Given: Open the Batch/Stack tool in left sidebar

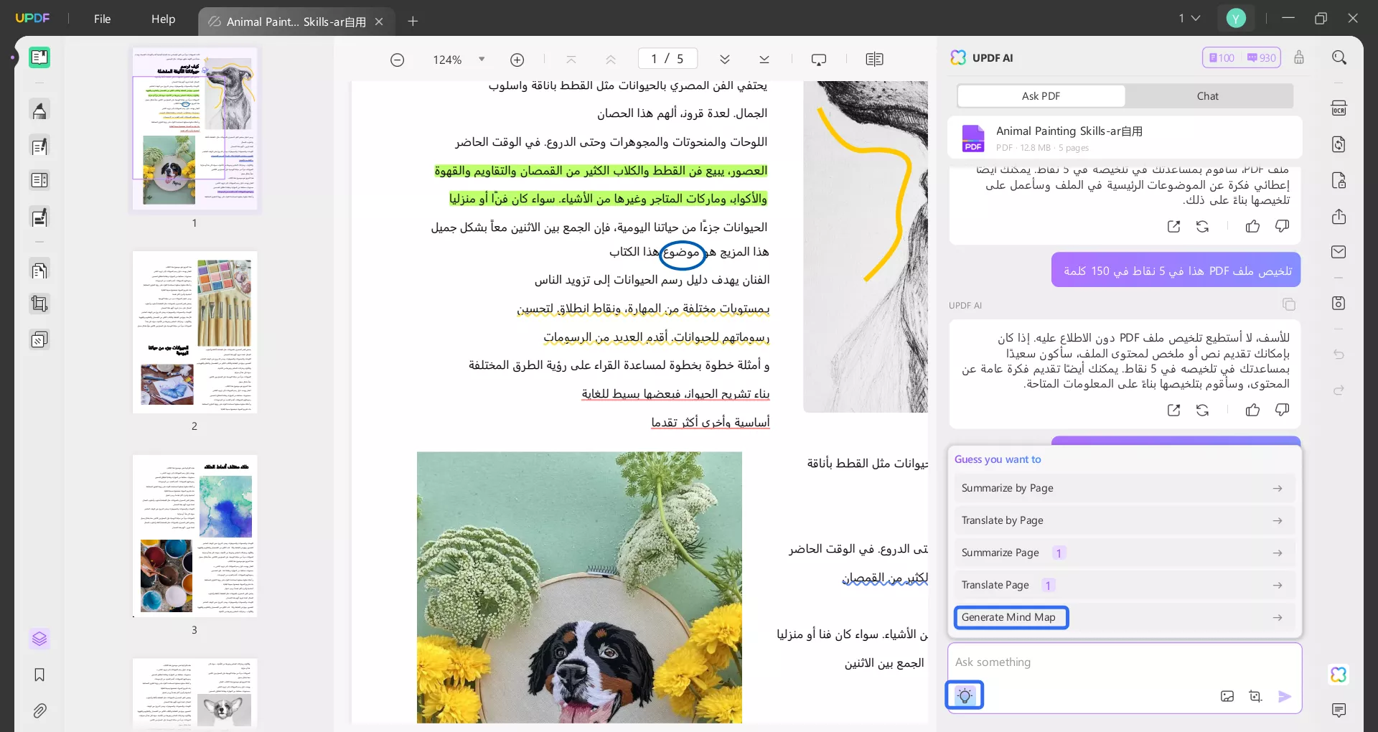Looking at the screenshot, I should (x=39, y=339).
